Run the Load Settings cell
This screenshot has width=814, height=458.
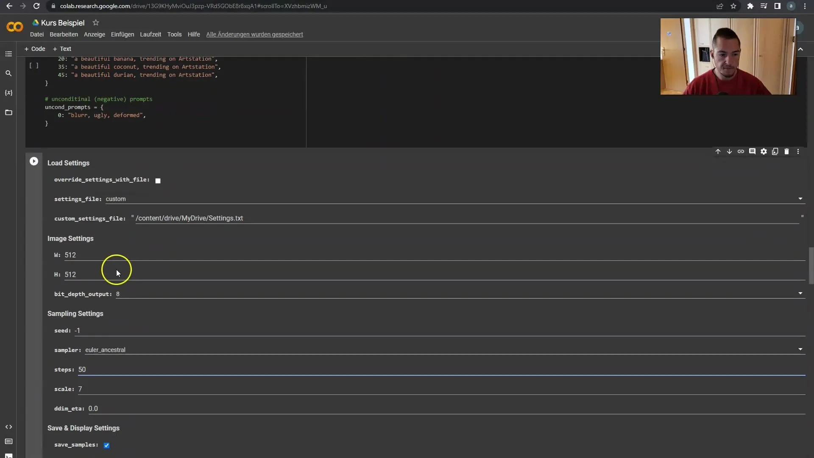point(34,161)
